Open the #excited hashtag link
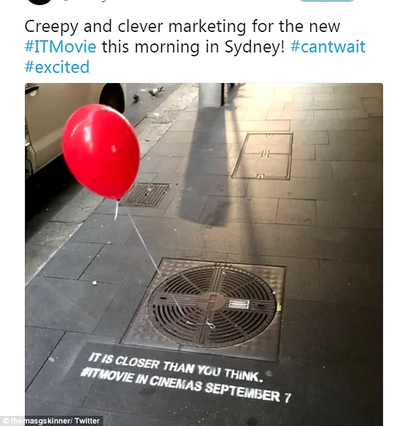The height and width of the screenshot is (426, 406). [x=57, y=67]
